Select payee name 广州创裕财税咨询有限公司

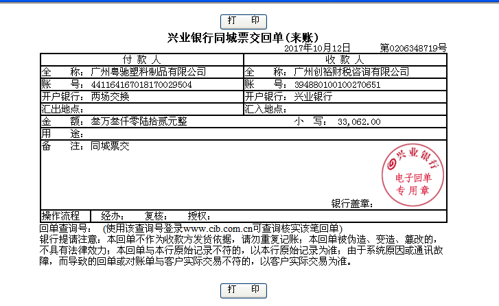pyautogui.click(x=351, y=72)
